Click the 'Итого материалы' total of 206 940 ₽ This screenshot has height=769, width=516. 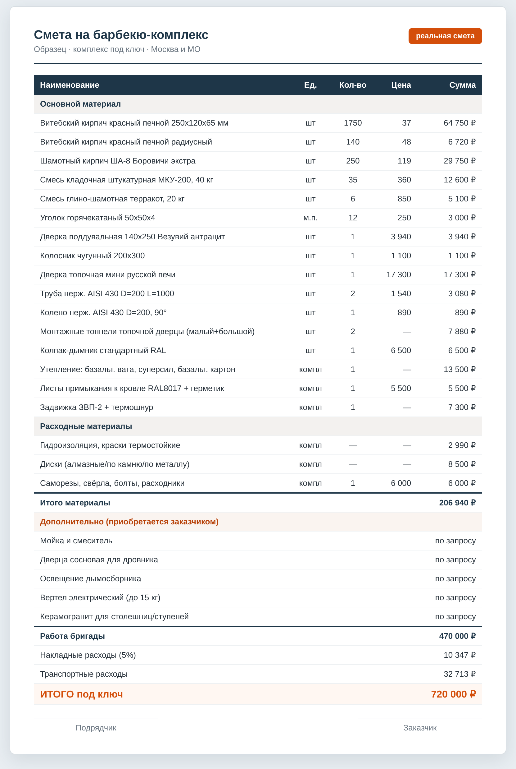[x=457, y=503]
